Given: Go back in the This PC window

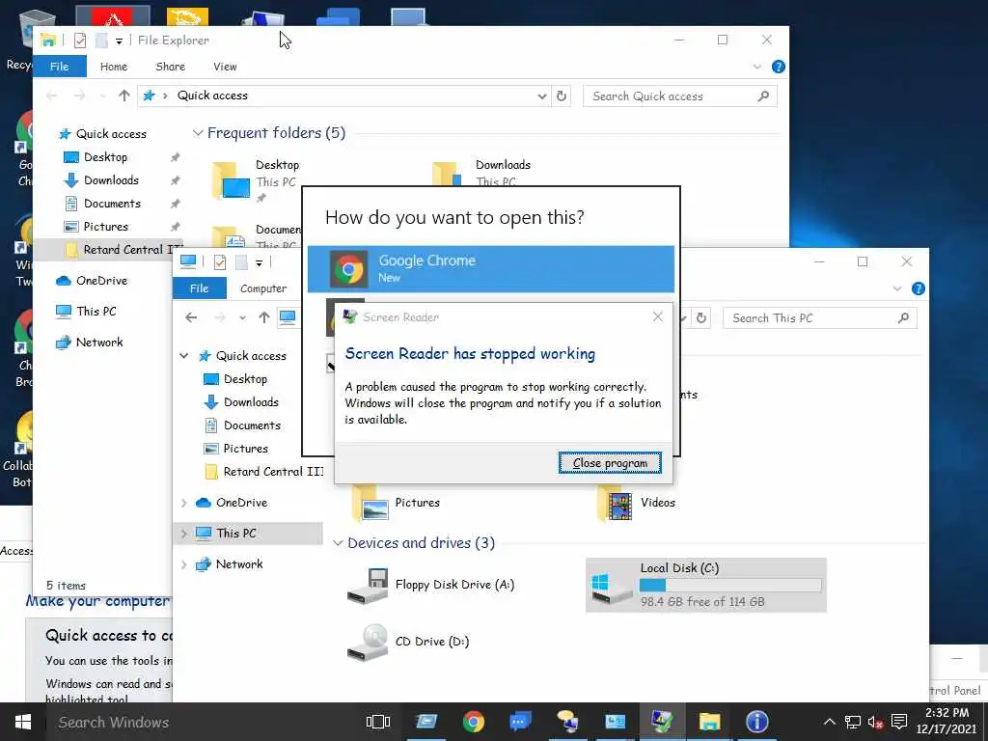Looking at the screenshot, I should (x=192, y=317).
